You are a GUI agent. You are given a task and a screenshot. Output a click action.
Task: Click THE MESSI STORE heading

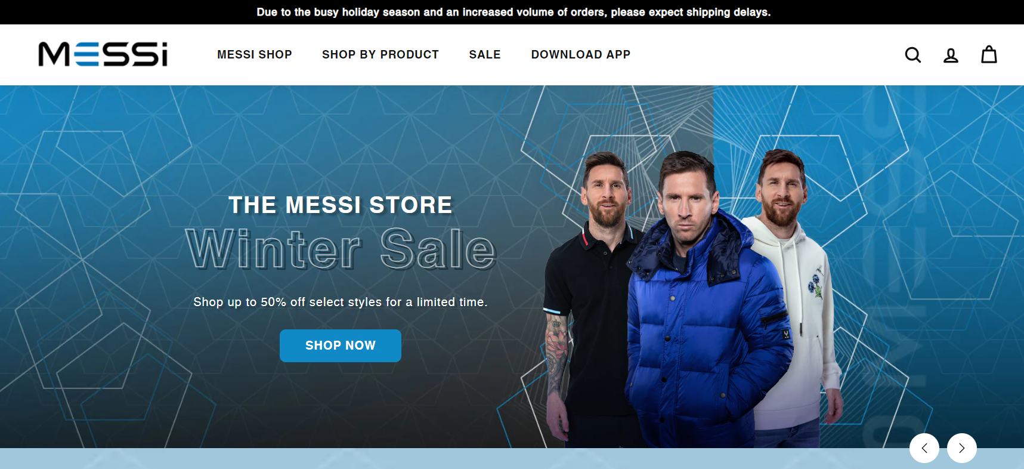pyautogui.click(x=341, y=205)
